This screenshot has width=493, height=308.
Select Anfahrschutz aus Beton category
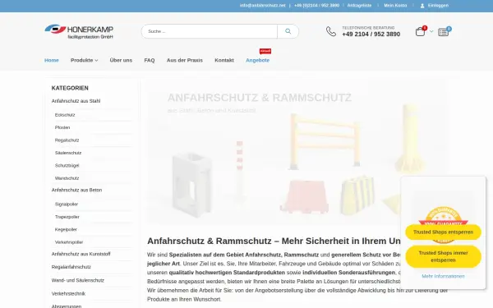pos(76,190)
